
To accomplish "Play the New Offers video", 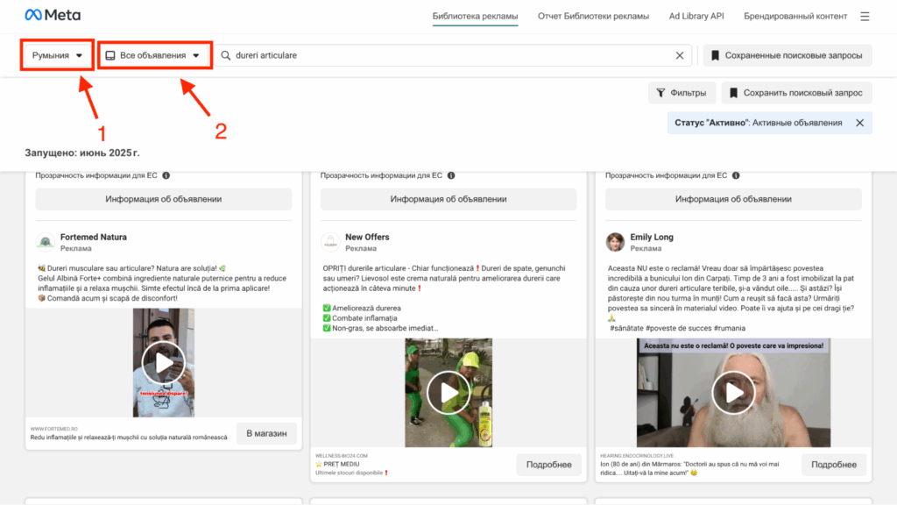I will (x=448, y=393).
